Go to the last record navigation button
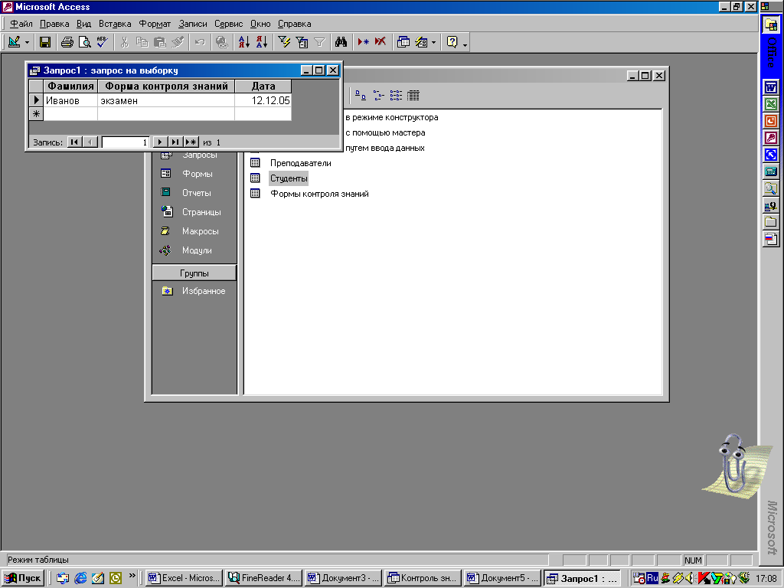This screenshot has height=588, width=784. (x=175, y=142)
